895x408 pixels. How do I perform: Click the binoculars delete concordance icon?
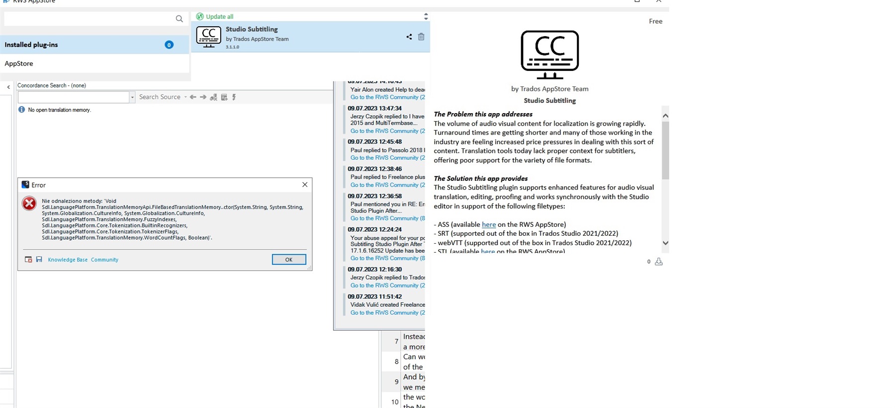click(x=213, y=97)
